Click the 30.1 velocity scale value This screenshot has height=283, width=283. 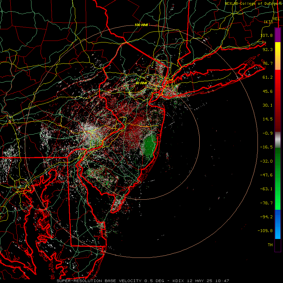point(268,105)
